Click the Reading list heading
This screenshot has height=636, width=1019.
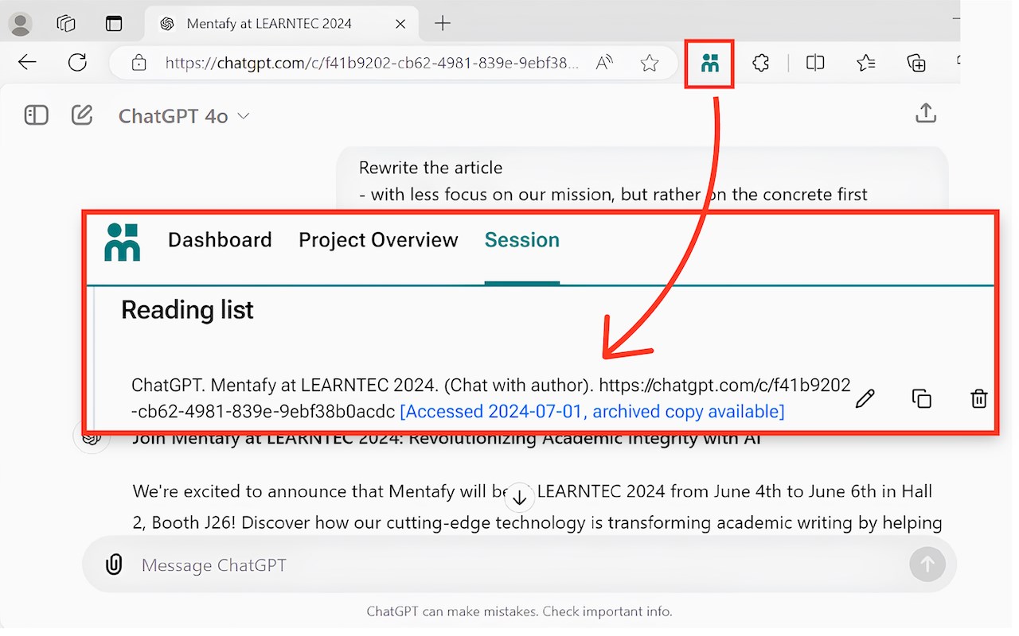tap(187, 309)
